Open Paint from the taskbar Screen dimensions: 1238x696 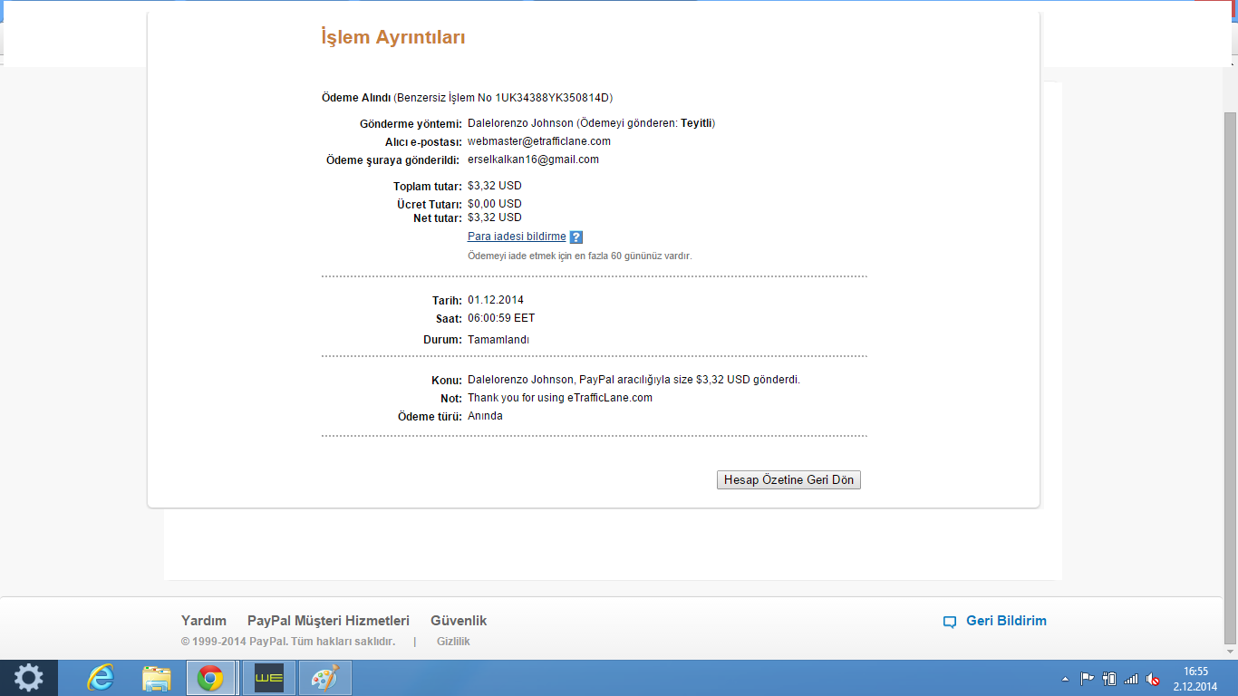click(324, 678)
